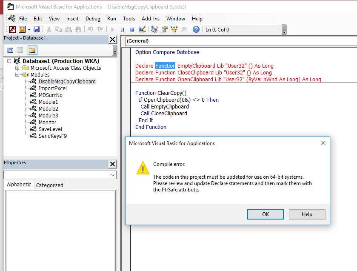The height and width of the screenshot is (271, 357).
Task: Select Monitor module
Action: tap(47, 122)
